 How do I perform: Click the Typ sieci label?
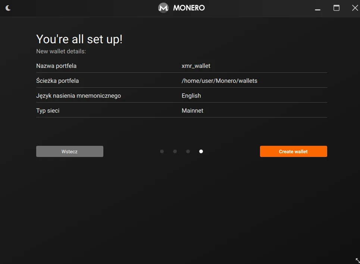point(48,111)
